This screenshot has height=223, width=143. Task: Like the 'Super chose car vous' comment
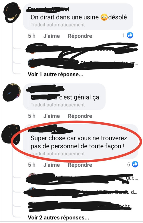coord(52,165)
